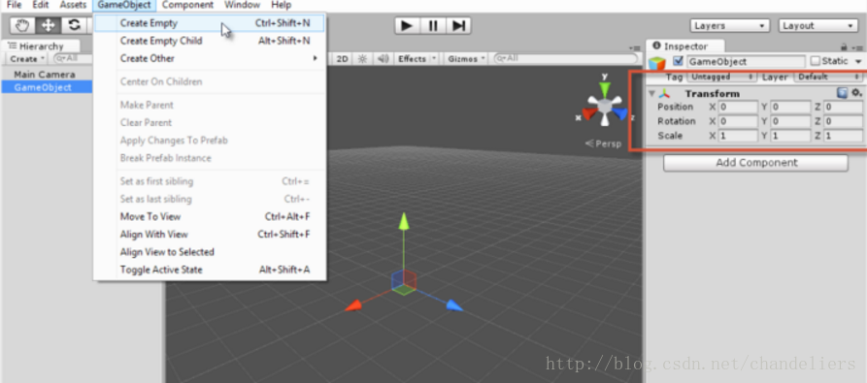Toggle scene Effects button

412,58
